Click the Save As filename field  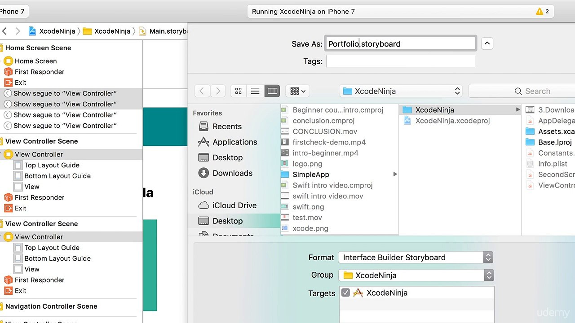pyautogui.click(x=400, y=44)
